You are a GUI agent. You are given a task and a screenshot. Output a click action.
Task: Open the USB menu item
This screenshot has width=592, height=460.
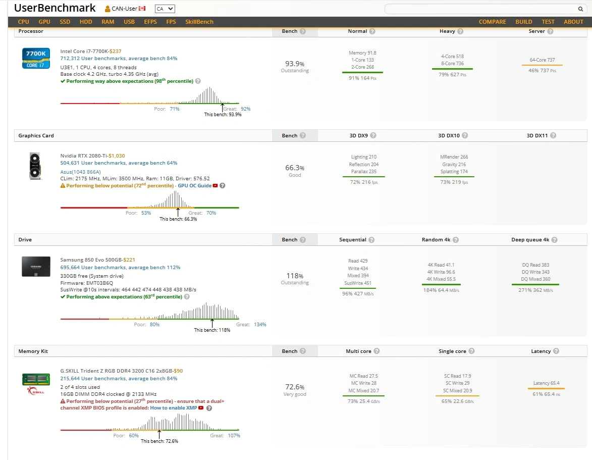tap(129, 22)
